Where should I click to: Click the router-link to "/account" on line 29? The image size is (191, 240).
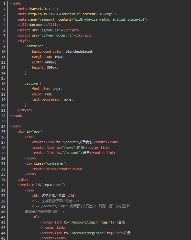tap(74, 153)
